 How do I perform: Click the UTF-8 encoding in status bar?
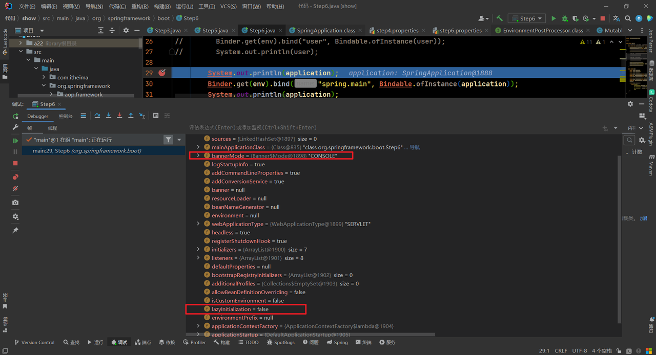tap(580, 351)
